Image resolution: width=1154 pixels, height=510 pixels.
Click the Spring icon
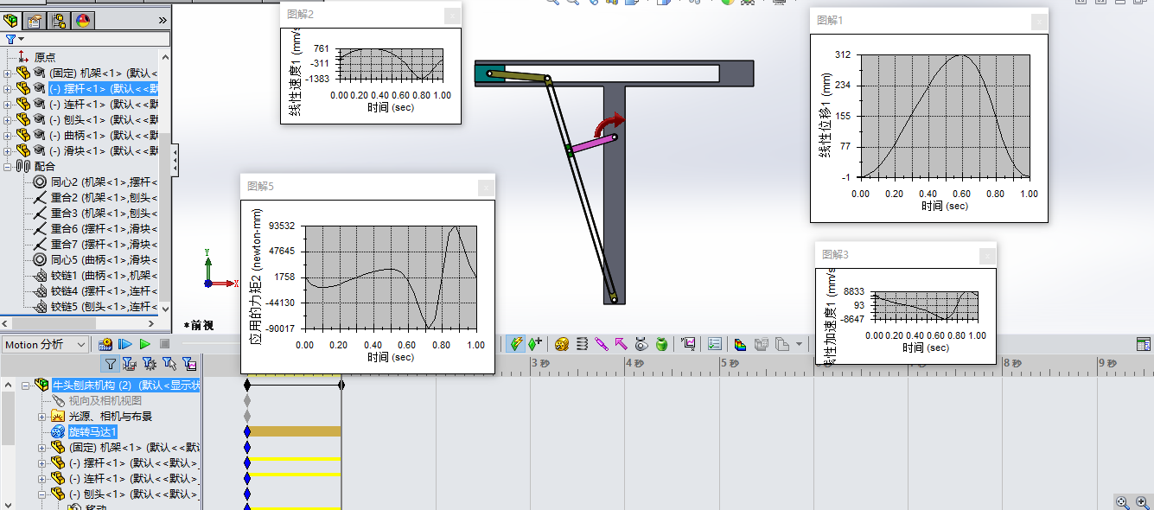582,344
